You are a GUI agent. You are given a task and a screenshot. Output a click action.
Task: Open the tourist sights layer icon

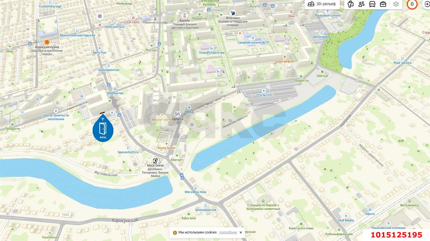[351, 4]
